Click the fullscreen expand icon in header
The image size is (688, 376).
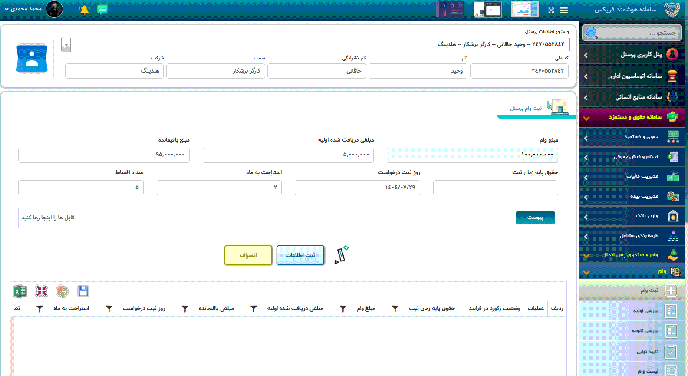coord(551,10)
